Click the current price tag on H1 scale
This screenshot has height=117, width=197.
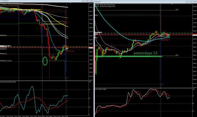point(91,48)
